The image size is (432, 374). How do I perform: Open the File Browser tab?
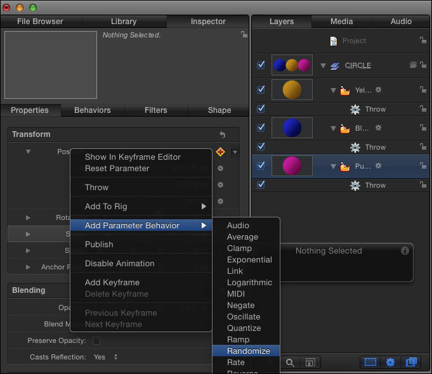click(41, 22)
